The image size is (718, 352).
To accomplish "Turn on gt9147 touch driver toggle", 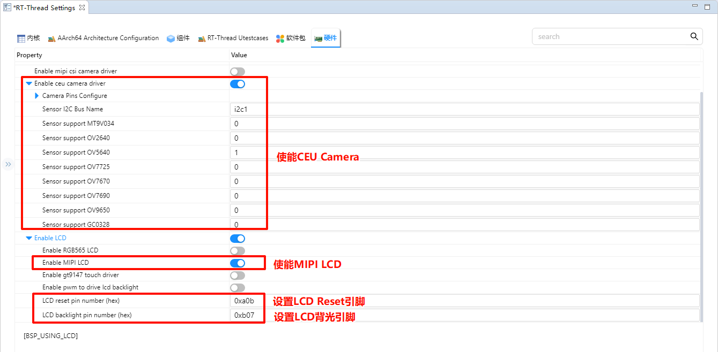I will (x=237, y=275).
